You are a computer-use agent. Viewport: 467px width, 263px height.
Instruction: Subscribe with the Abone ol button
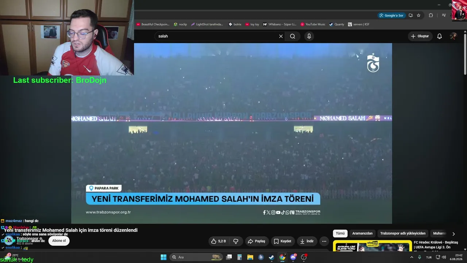point(59,241)
